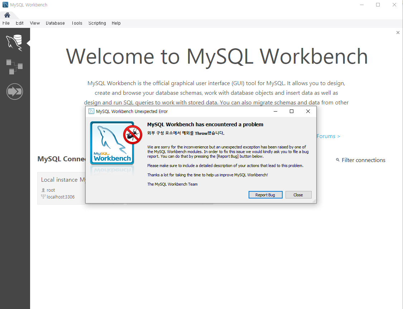Image resolution: width=403 pixels, height=309 pixels.
Task: Click the magnifier icon beside Filter connections
Action: (x=338, y=160)
